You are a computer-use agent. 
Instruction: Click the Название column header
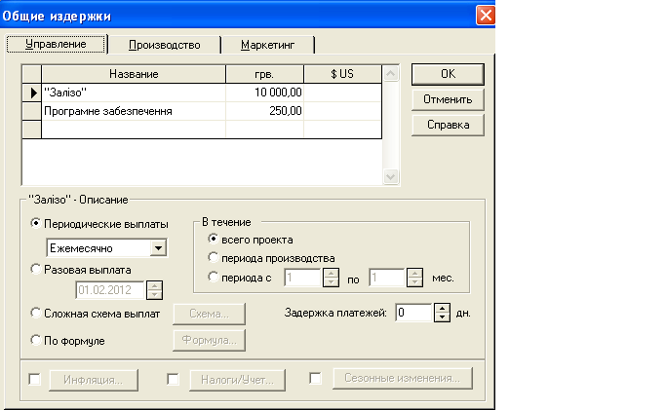click(134, 74)
